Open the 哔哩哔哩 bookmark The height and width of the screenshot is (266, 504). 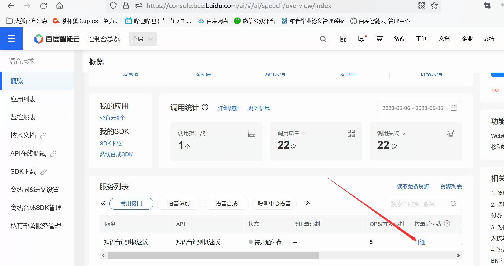158,21
